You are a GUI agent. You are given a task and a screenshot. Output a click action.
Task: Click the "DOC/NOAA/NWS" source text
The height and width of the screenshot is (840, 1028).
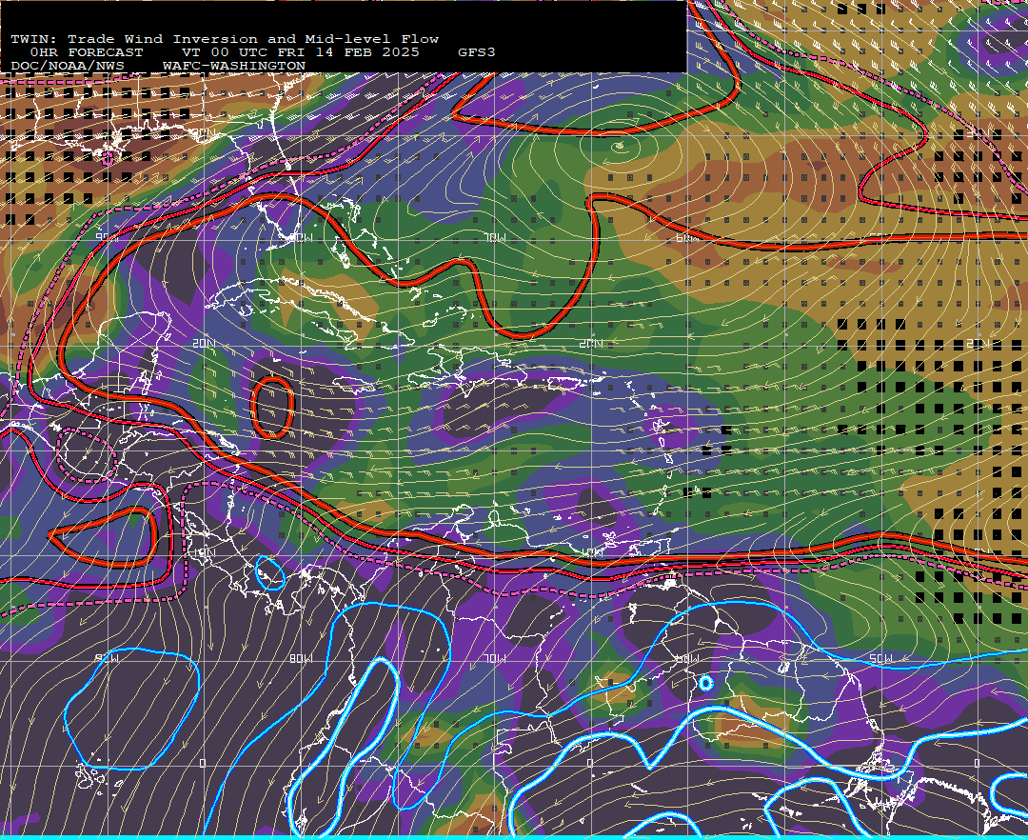click(68, 67)
